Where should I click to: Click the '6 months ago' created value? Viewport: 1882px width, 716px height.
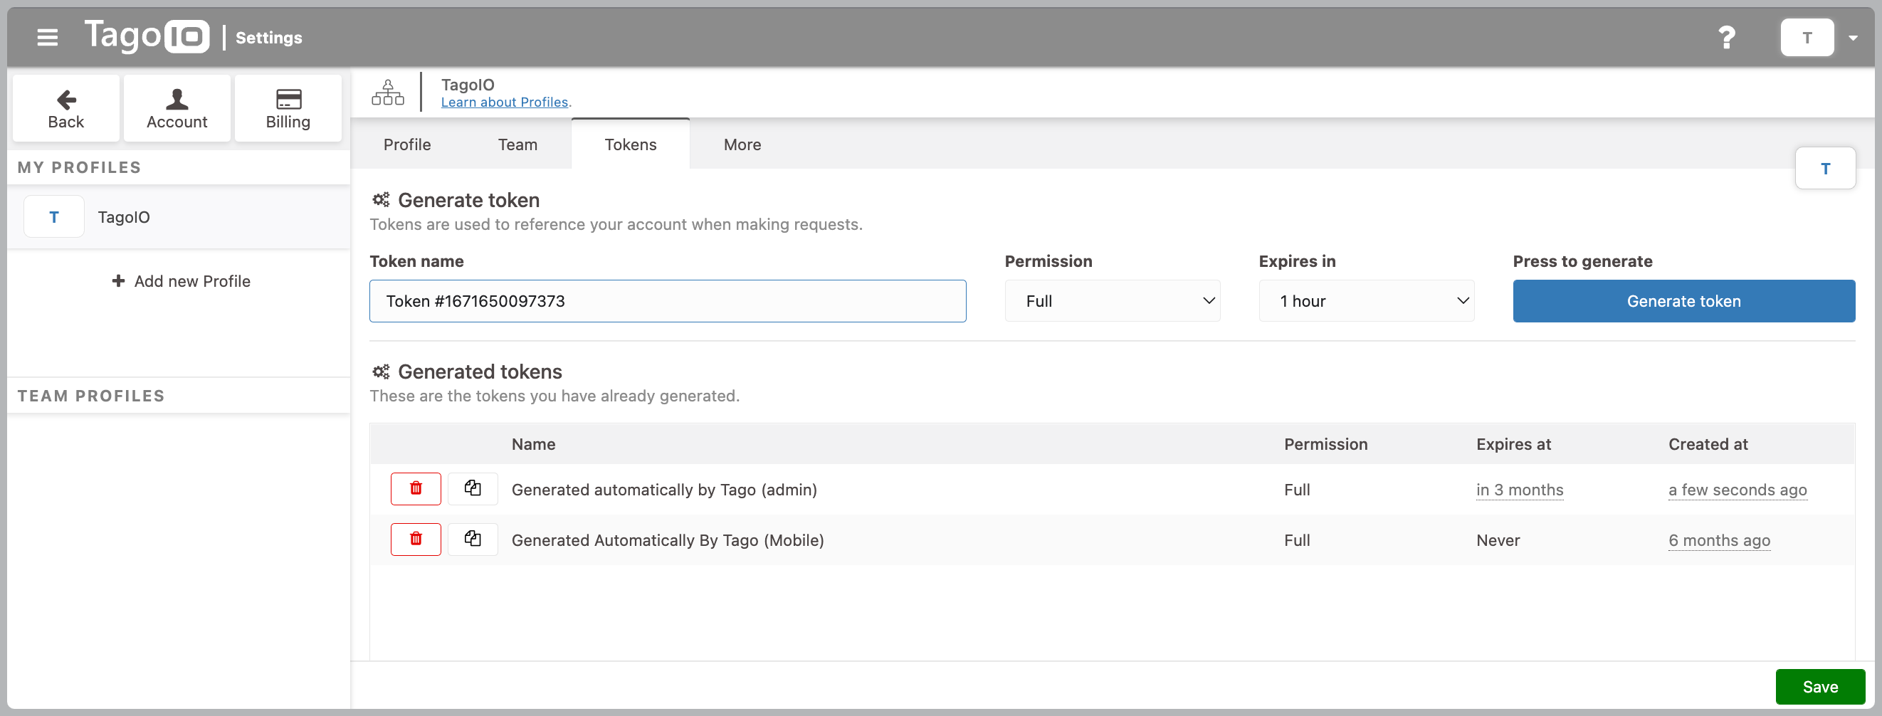(1719, 540)
